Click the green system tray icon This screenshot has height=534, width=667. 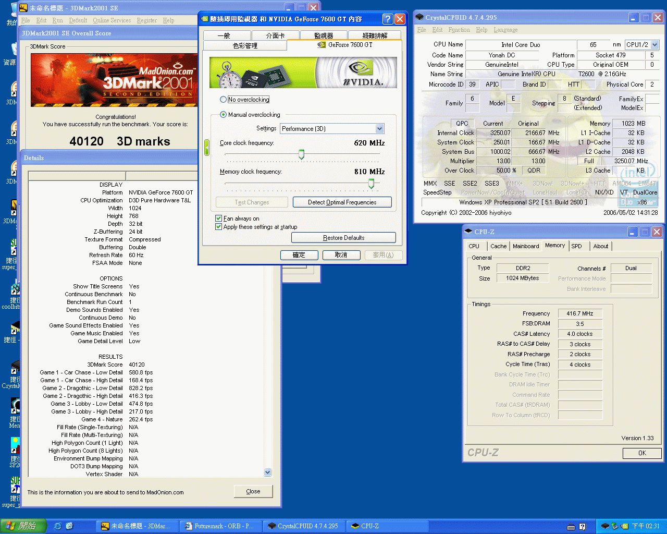tap(614, 526)
